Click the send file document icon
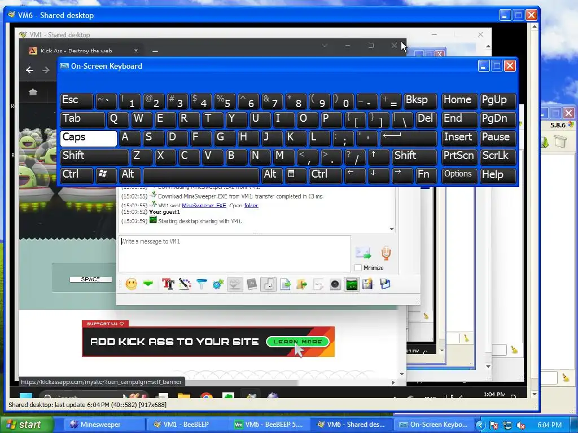578x433 pixels. click(285, 284)
